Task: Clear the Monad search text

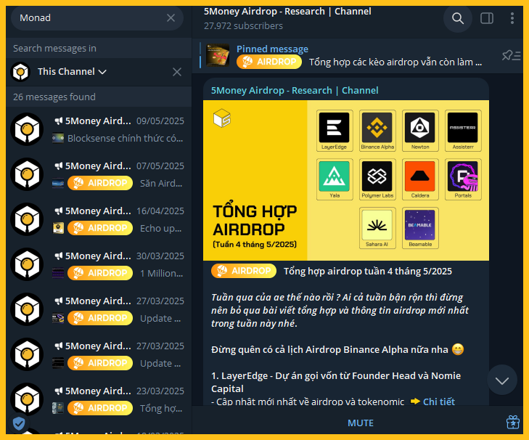Action: tap(171, 18)
